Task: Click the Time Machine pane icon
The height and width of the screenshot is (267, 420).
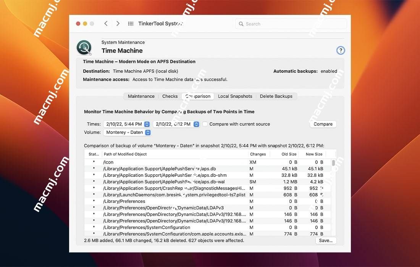Action: point(84,47)
